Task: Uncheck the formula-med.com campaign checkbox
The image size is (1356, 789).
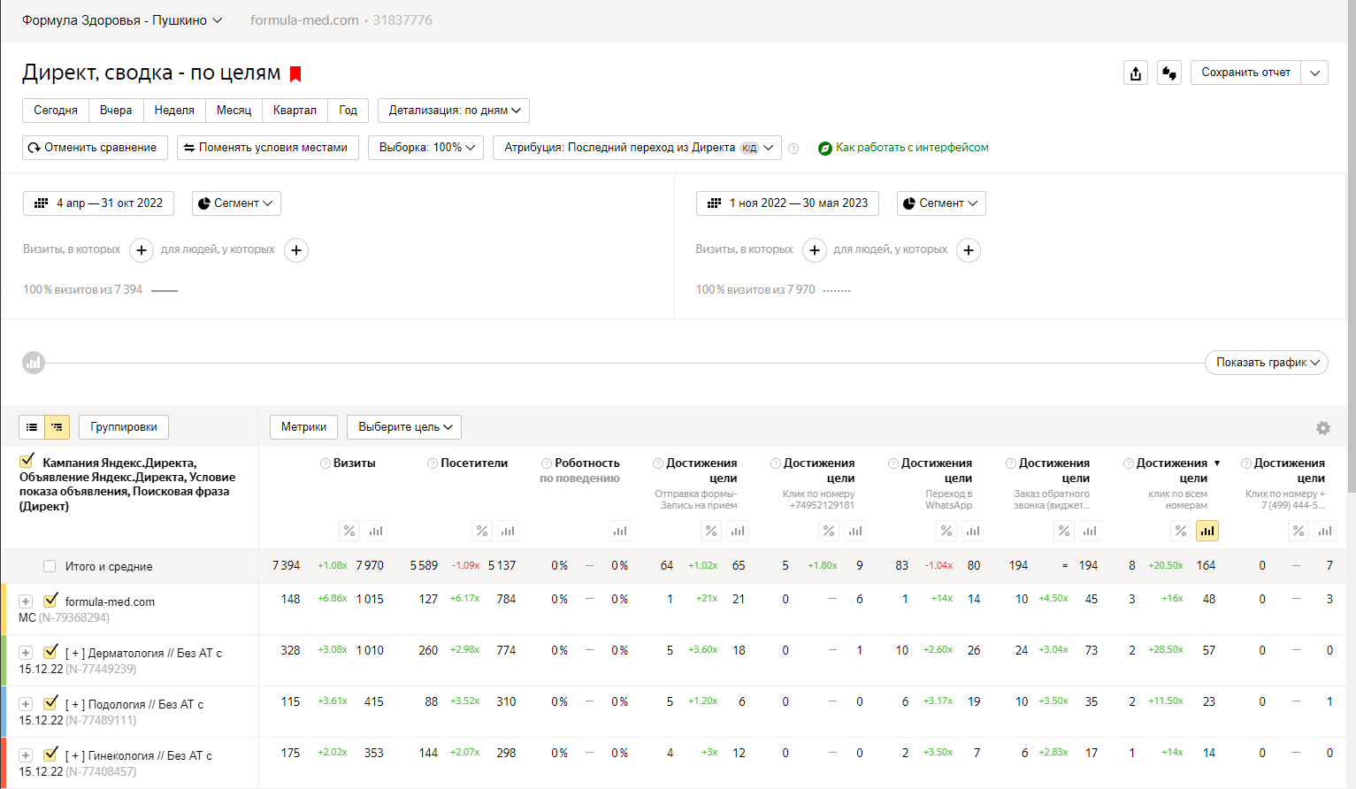Action: [50, 601]
